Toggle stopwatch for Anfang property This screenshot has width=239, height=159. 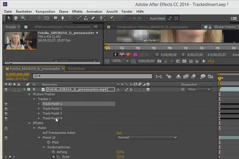tap(53, 152)
